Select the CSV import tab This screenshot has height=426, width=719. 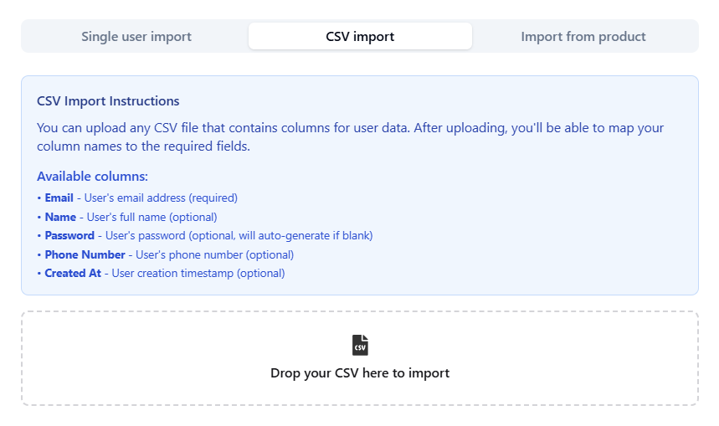tap(360, 37)
